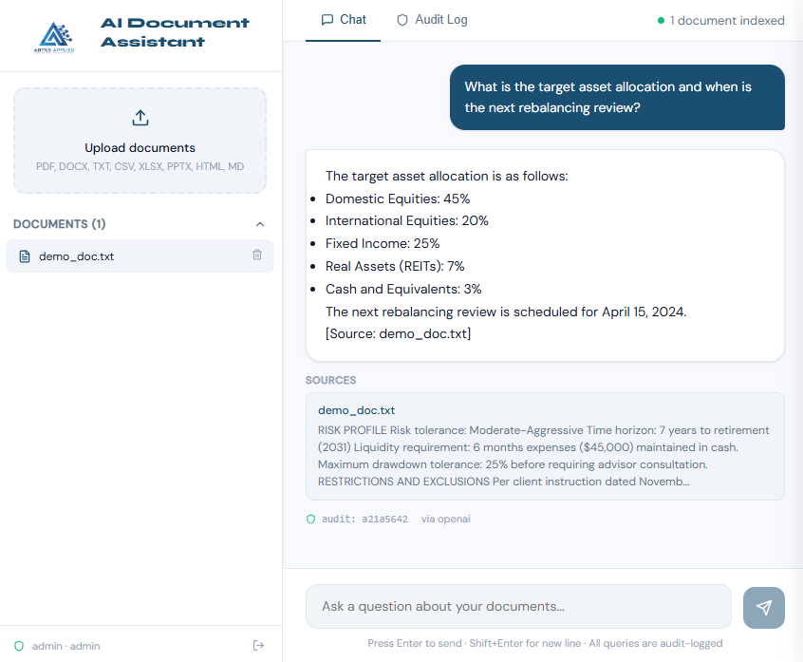Click [Source: demo_doc.txt] citation
The width and height of the screenshot is (803, 662).
398,333
